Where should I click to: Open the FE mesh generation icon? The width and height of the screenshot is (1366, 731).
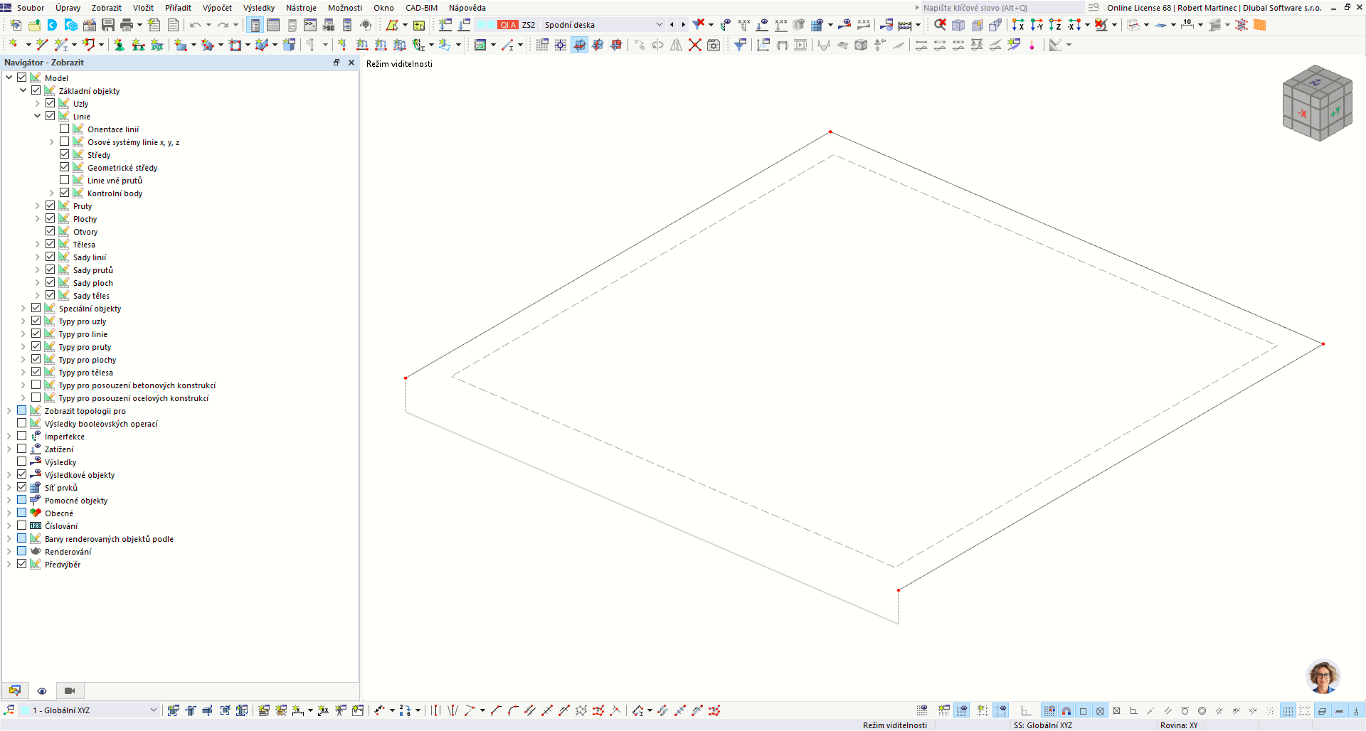[x=1242, y=25]
